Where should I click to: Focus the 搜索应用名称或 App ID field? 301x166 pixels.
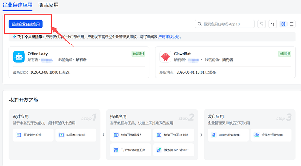(225, 24)
